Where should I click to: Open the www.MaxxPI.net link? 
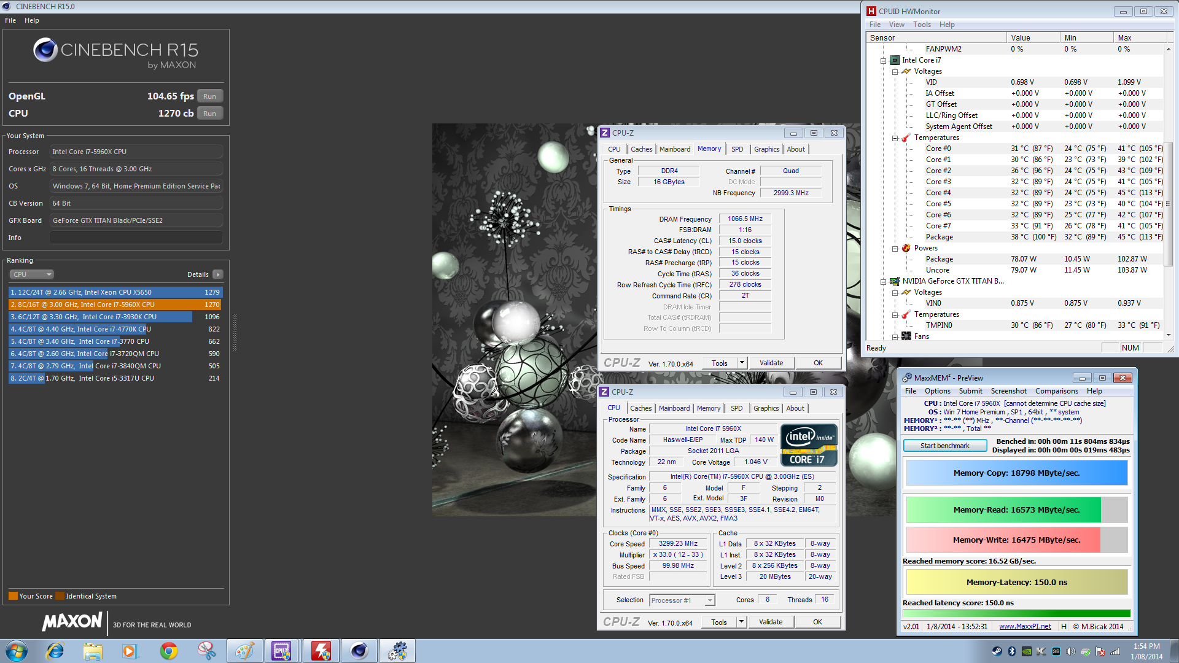click(x=1025, y=626)
